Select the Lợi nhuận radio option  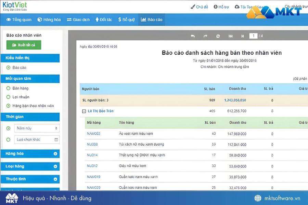(8, 97)
